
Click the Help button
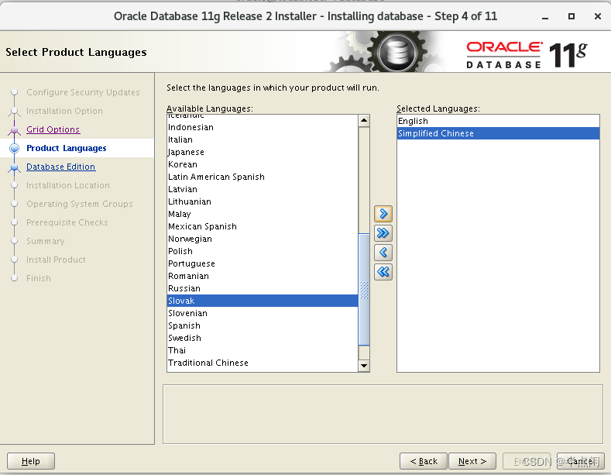click(x=31, y=461)
